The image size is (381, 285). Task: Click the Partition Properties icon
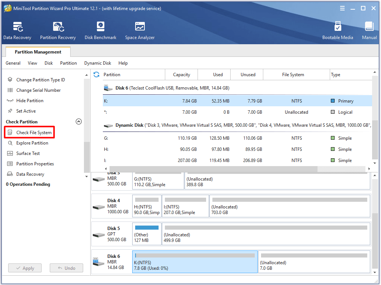point(10,163)
